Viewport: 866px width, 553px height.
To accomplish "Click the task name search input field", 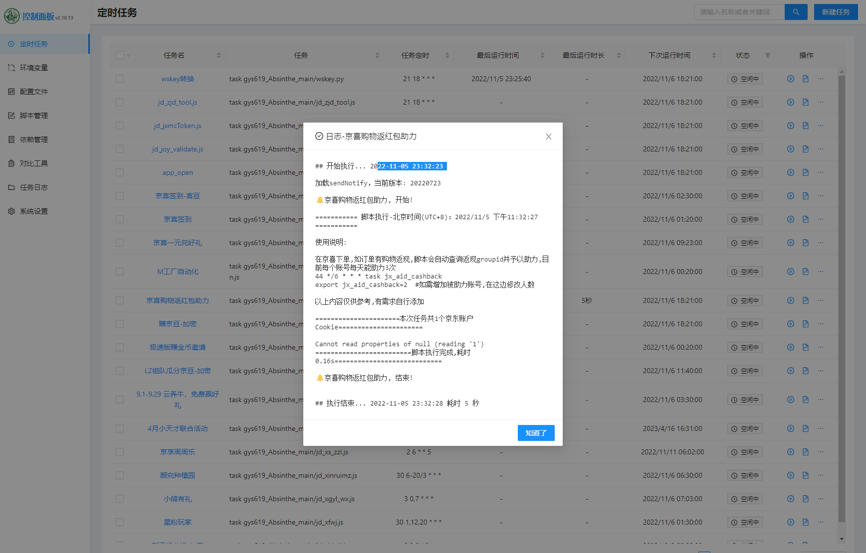I will 739,12.
